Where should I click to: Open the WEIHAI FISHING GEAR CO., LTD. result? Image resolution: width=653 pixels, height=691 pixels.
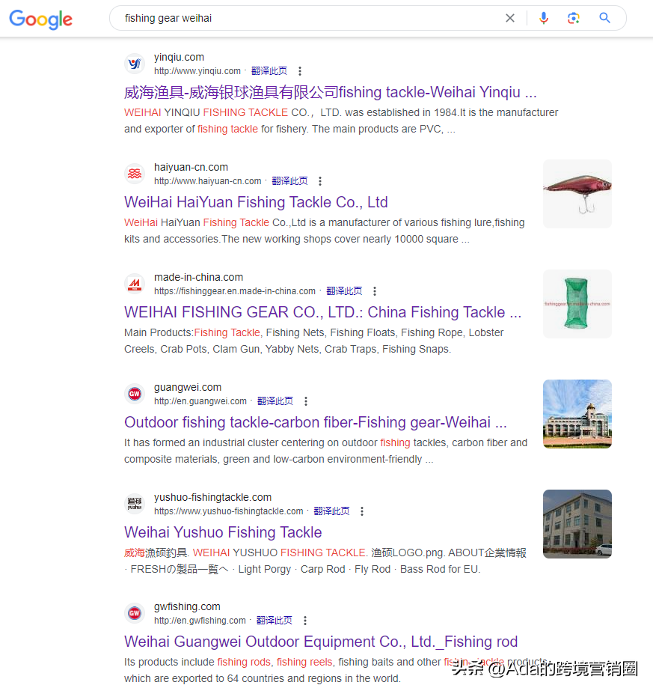pyautogui.click(x=322, y=312)
